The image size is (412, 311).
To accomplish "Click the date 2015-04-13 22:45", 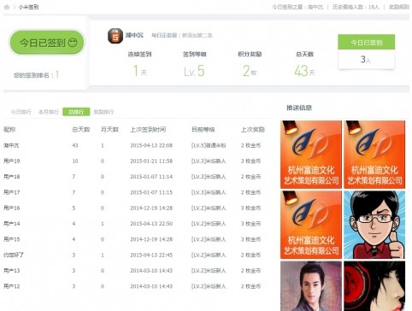I will coord(151,255).
